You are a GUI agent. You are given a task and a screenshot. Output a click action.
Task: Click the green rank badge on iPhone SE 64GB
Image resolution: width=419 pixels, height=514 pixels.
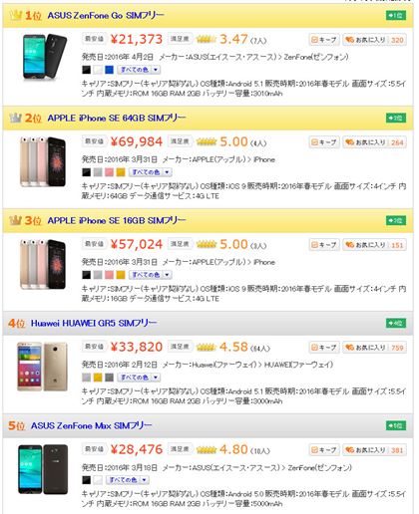tap(396, 118)
